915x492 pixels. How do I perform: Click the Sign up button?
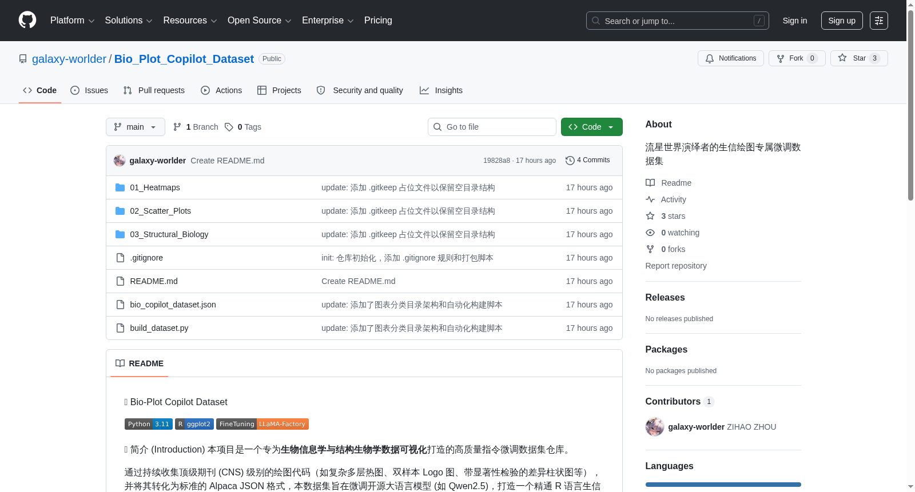[x=842, y=21]
